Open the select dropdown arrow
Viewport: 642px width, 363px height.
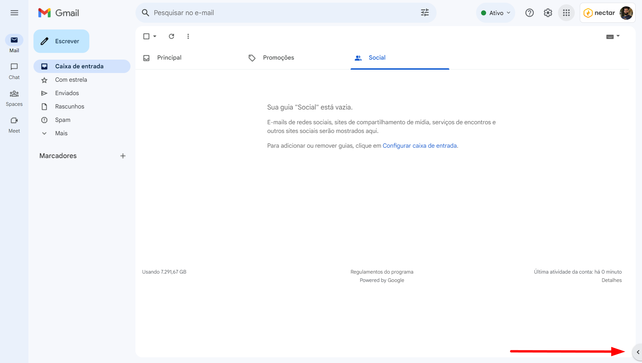pyautogui.click(x=155, y=36)
